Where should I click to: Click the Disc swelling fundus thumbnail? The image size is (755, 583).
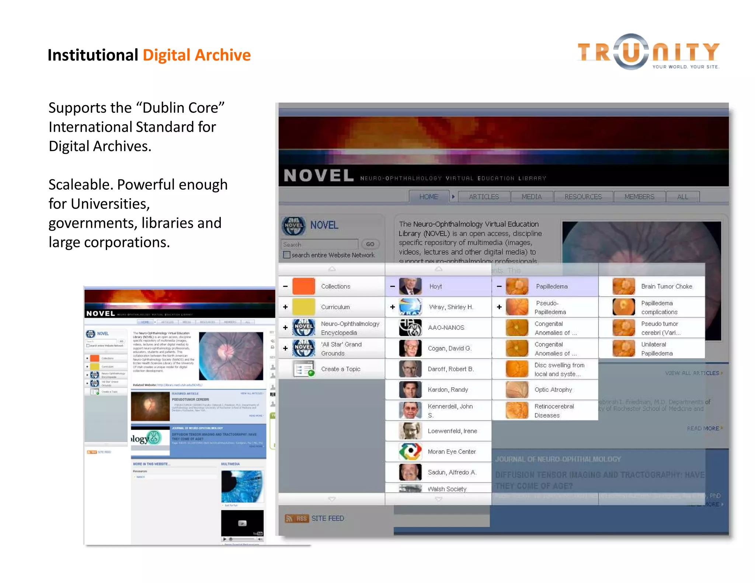(517, 369)
